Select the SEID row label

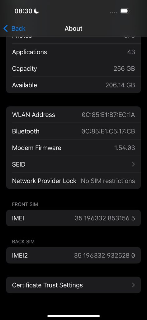[x=19, y=164]
